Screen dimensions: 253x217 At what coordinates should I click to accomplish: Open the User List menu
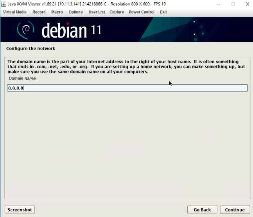pos(97,12)
